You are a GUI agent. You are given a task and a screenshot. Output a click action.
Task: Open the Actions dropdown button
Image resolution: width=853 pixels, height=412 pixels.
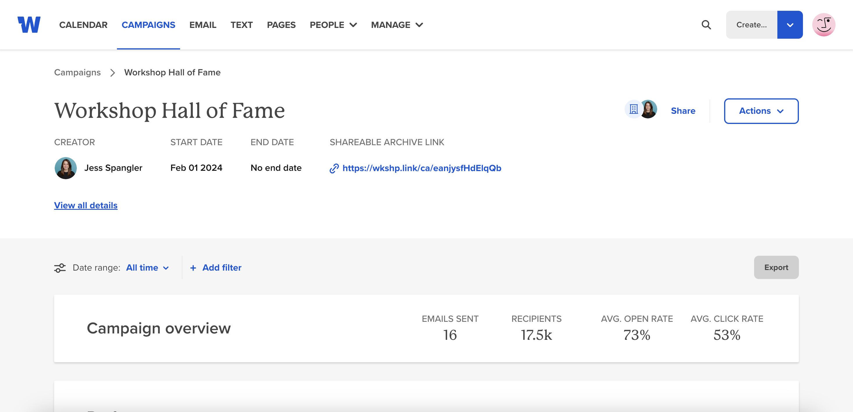coord(761,111)
